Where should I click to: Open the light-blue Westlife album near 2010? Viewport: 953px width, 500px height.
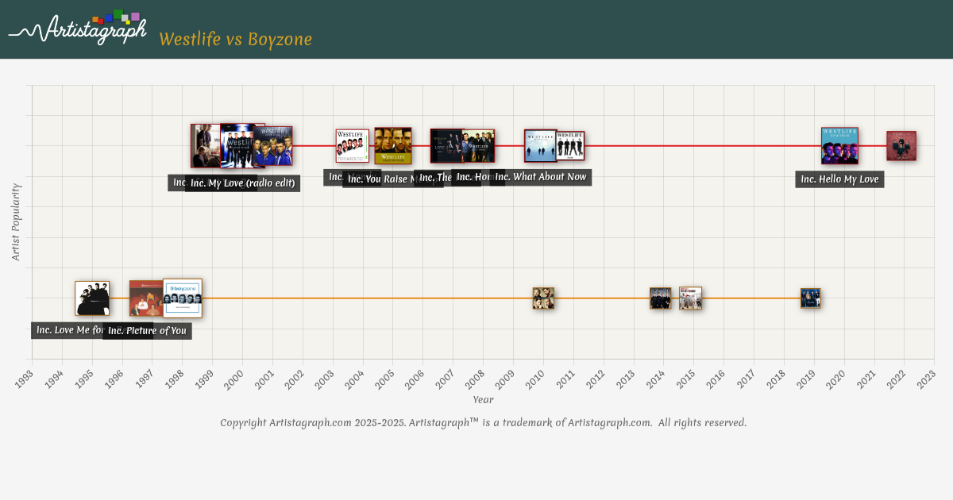coord(539,146)
